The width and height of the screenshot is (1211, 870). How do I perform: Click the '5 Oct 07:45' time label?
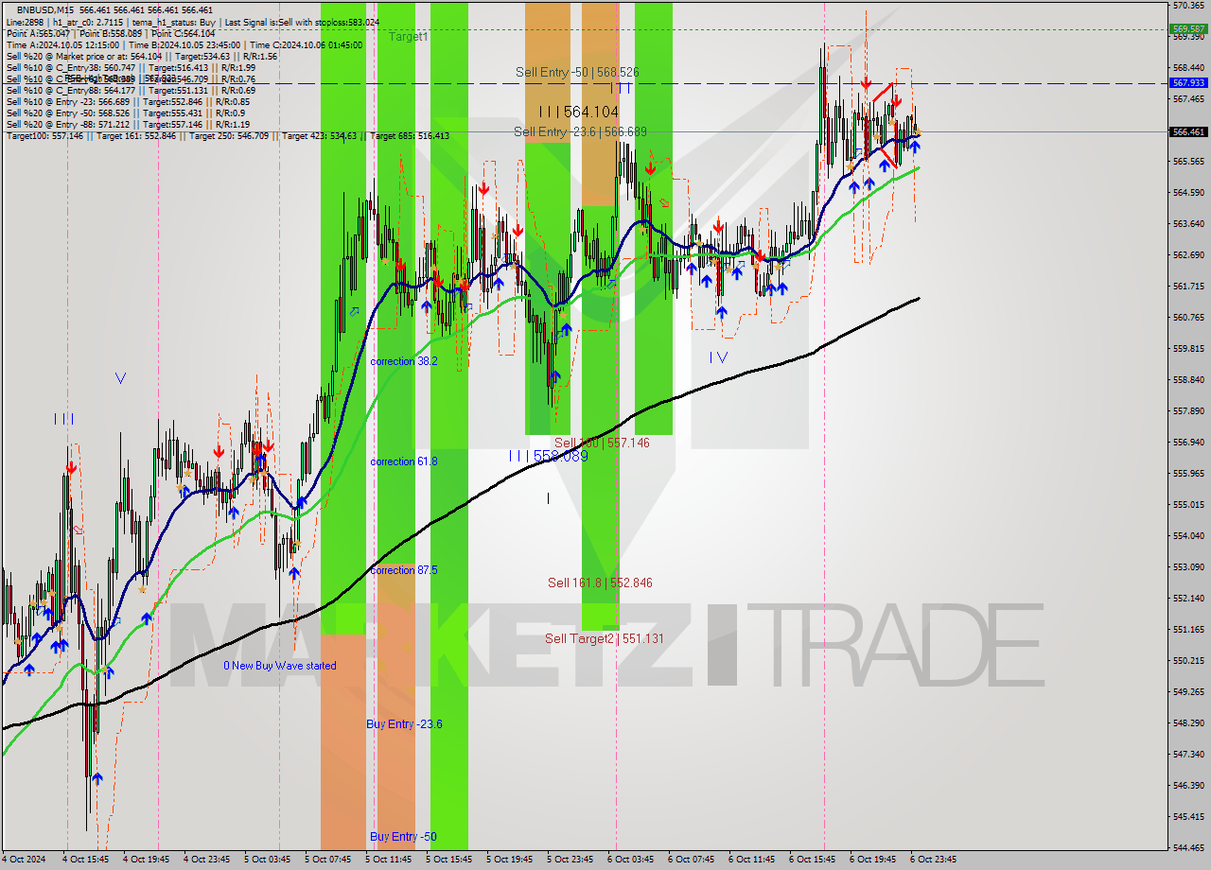click(327, 860)
